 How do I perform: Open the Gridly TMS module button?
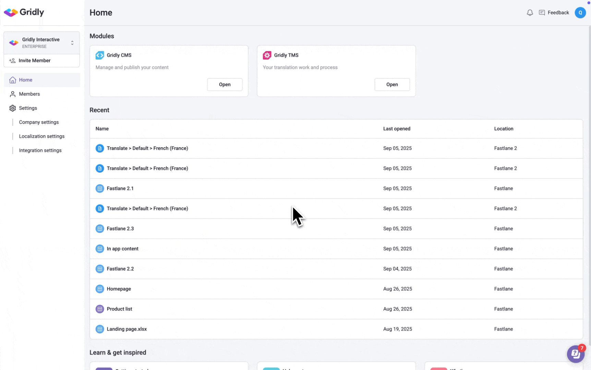[x=392, y=85]
